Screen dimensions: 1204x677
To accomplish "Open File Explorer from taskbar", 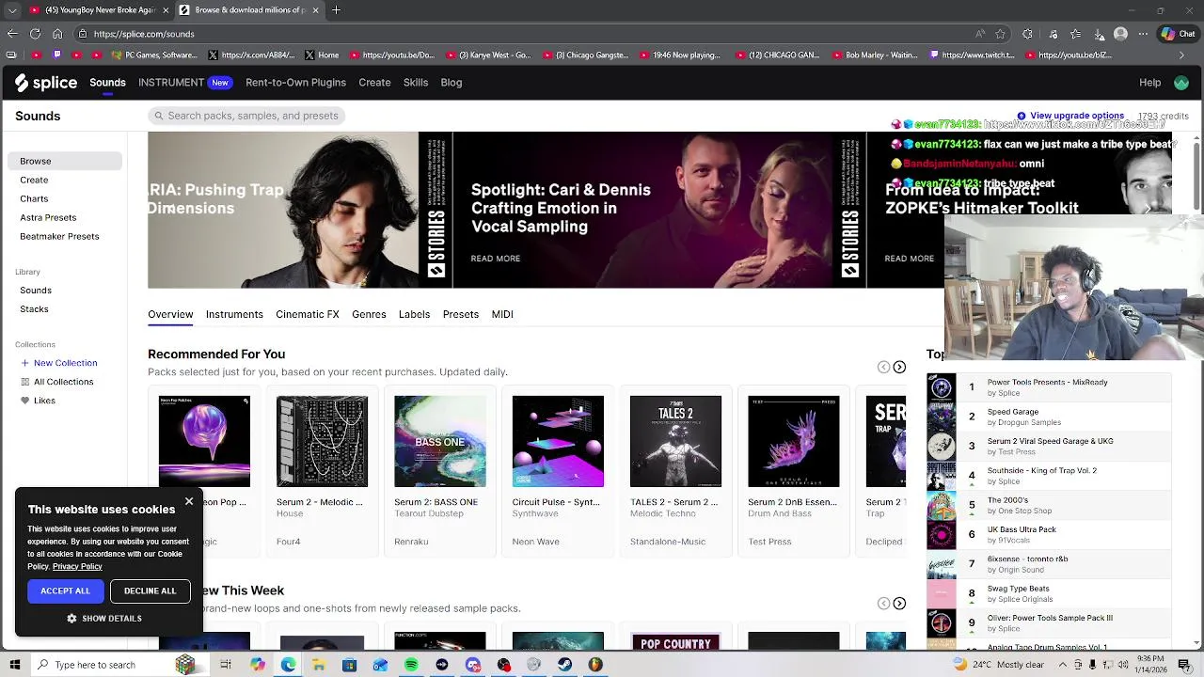I will 319,665.
